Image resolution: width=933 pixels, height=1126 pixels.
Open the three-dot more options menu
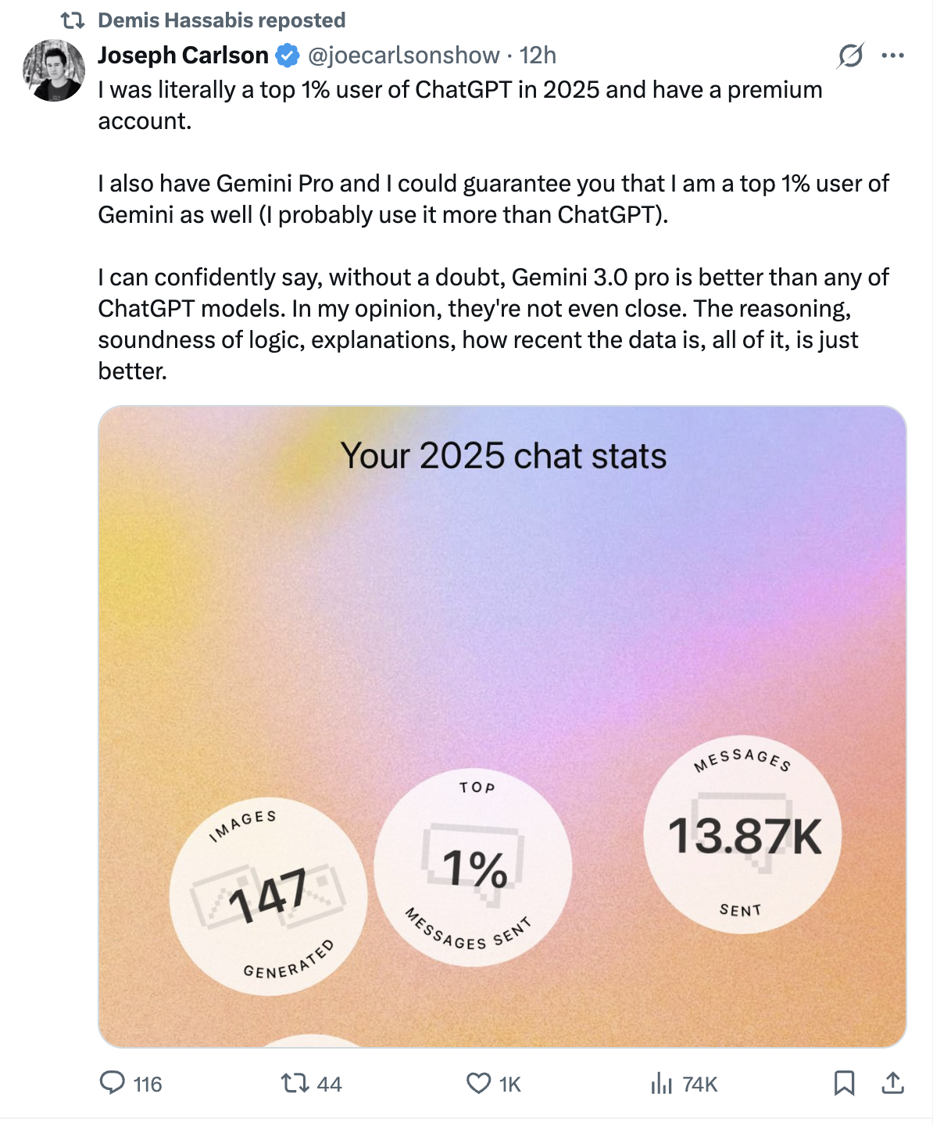click(891, 56)
